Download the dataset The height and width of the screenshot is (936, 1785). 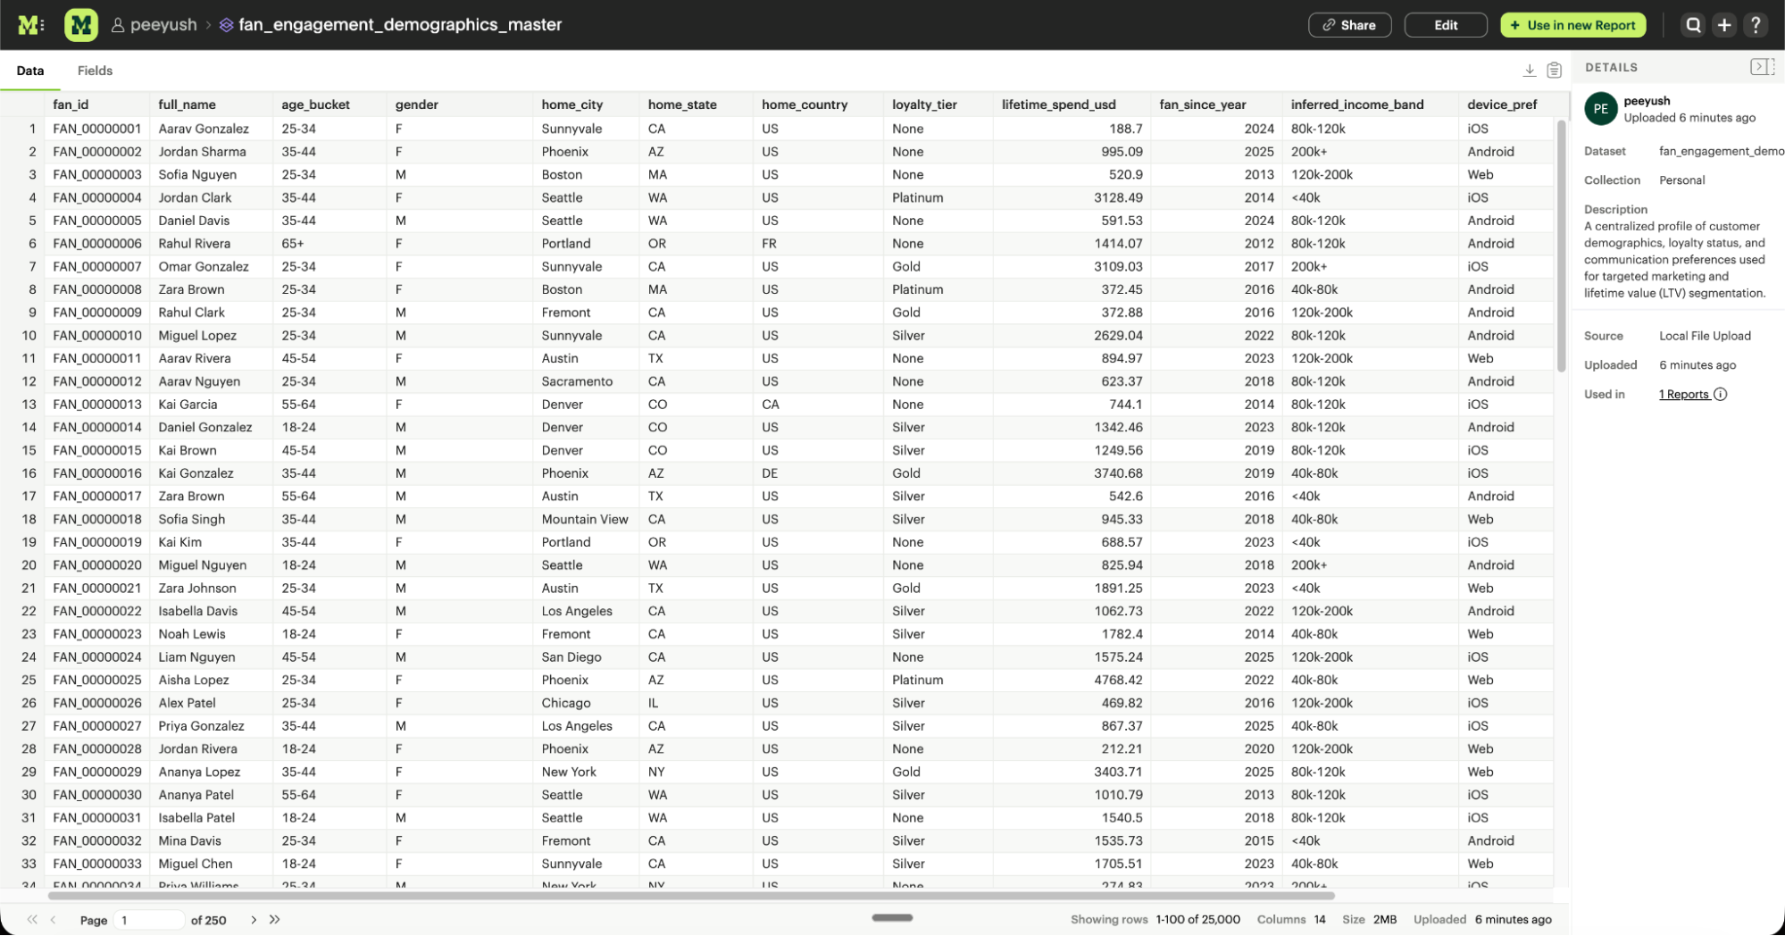[x=1531, y=69]
